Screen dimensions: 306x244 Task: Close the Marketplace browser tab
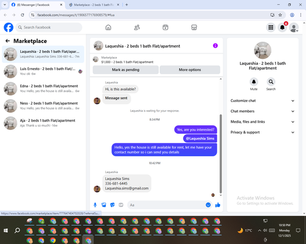click(x=118, y=5)
